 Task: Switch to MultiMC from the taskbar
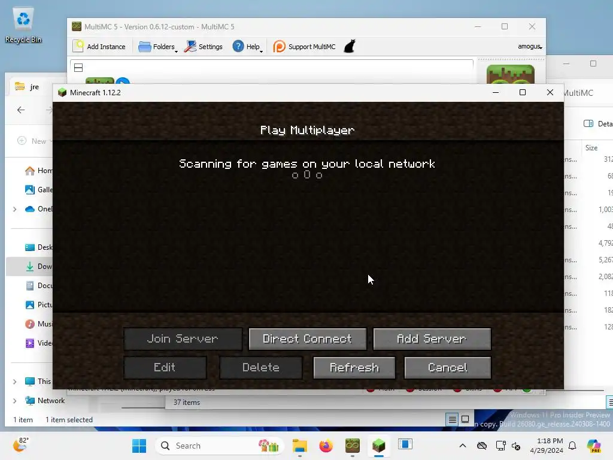click(x=352, y=446)
